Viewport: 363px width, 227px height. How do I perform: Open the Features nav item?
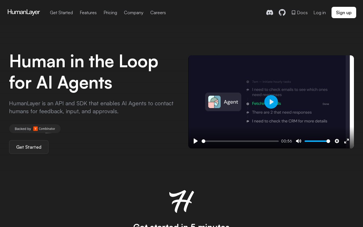pos(88,12)
